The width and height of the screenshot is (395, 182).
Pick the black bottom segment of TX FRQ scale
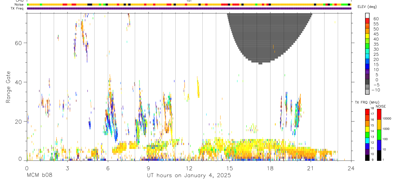[x=367, y=157]
